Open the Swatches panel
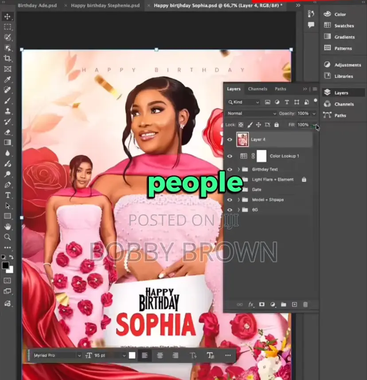The height and width of the screenshot is (380, 367). click(x=339, y=25)
